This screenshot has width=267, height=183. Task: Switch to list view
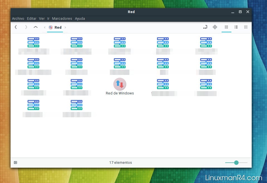point(236,27)
